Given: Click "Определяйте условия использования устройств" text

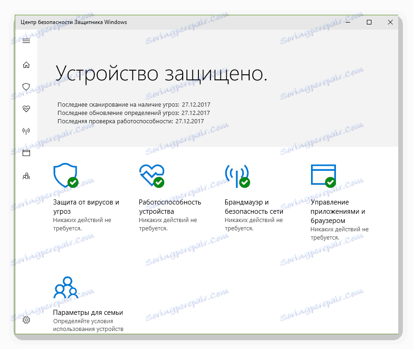Looking at the screenshot, I should 88,325.
